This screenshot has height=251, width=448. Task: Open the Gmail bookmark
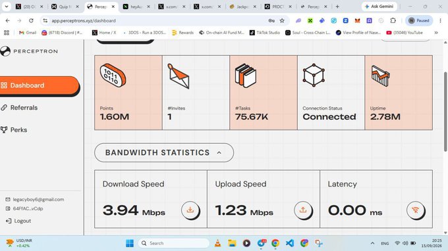[28, 33]
